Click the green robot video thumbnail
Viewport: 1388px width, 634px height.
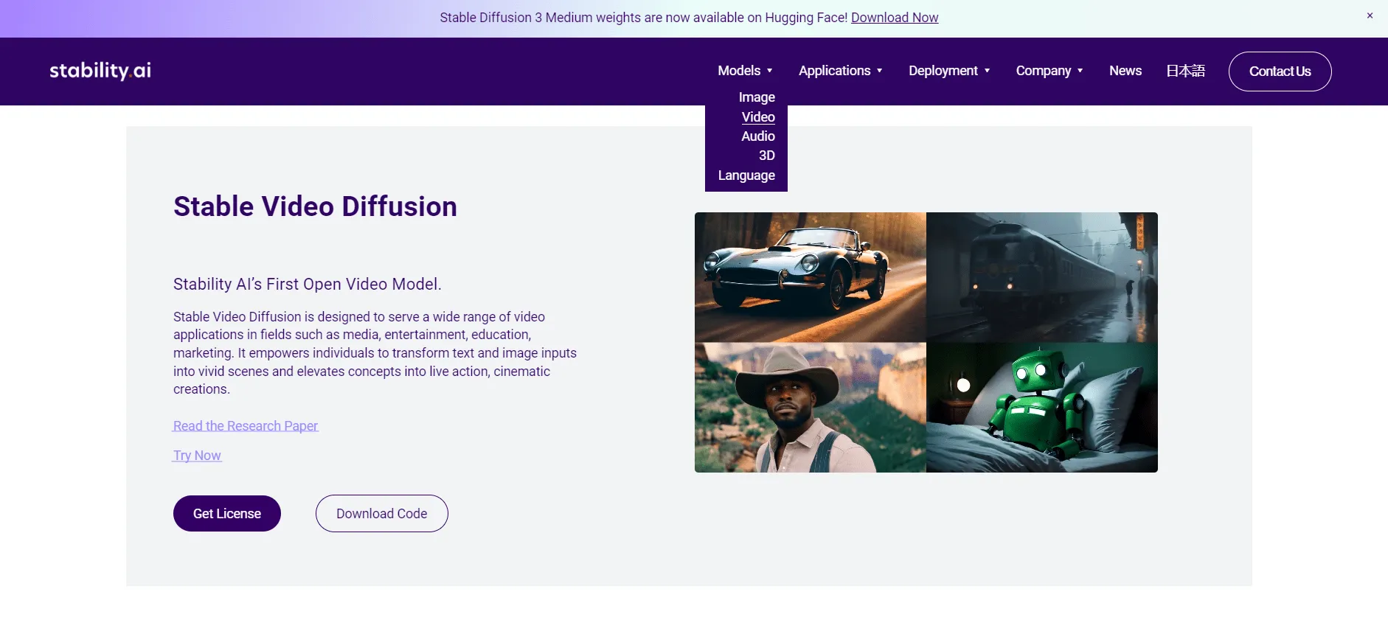(x=1041, y=408)
